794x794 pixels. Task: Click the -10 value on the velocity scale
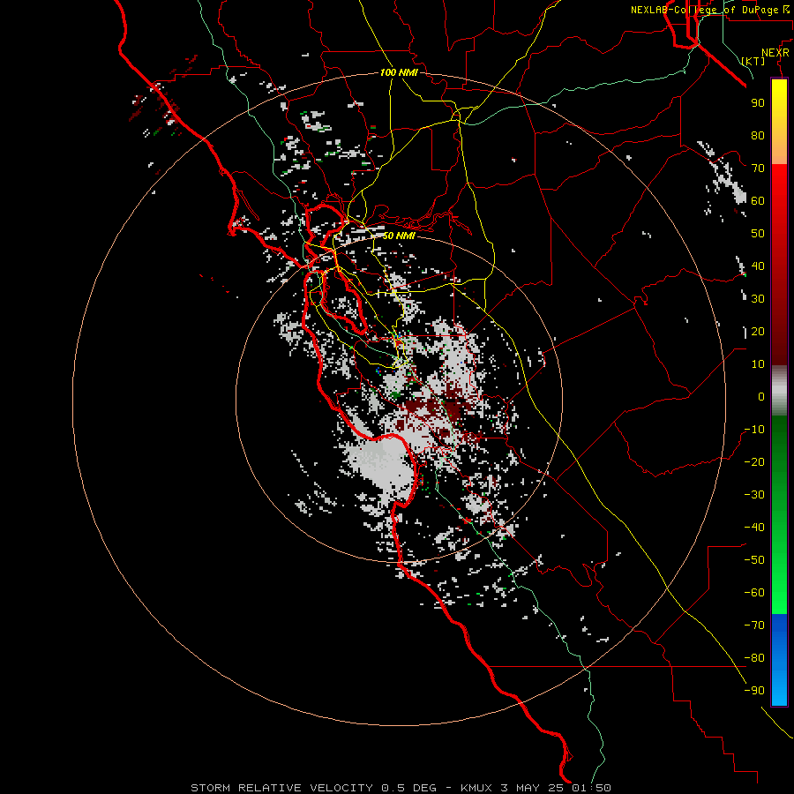coord(754,430)
